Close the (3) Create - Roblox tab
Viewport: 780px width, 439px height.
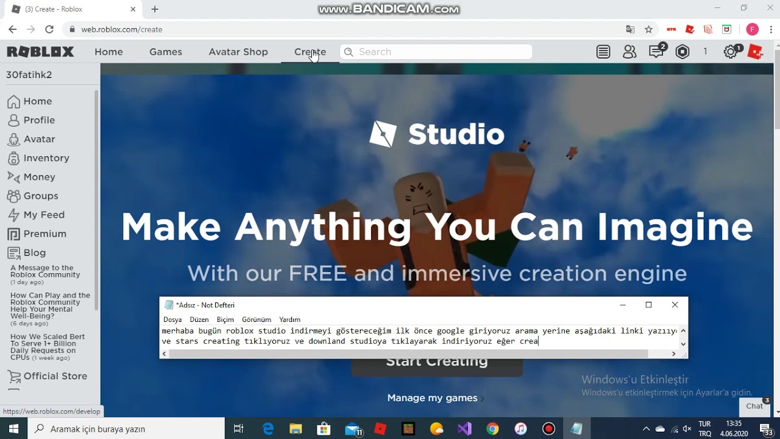pyautogui.click(x=133, y=9)
